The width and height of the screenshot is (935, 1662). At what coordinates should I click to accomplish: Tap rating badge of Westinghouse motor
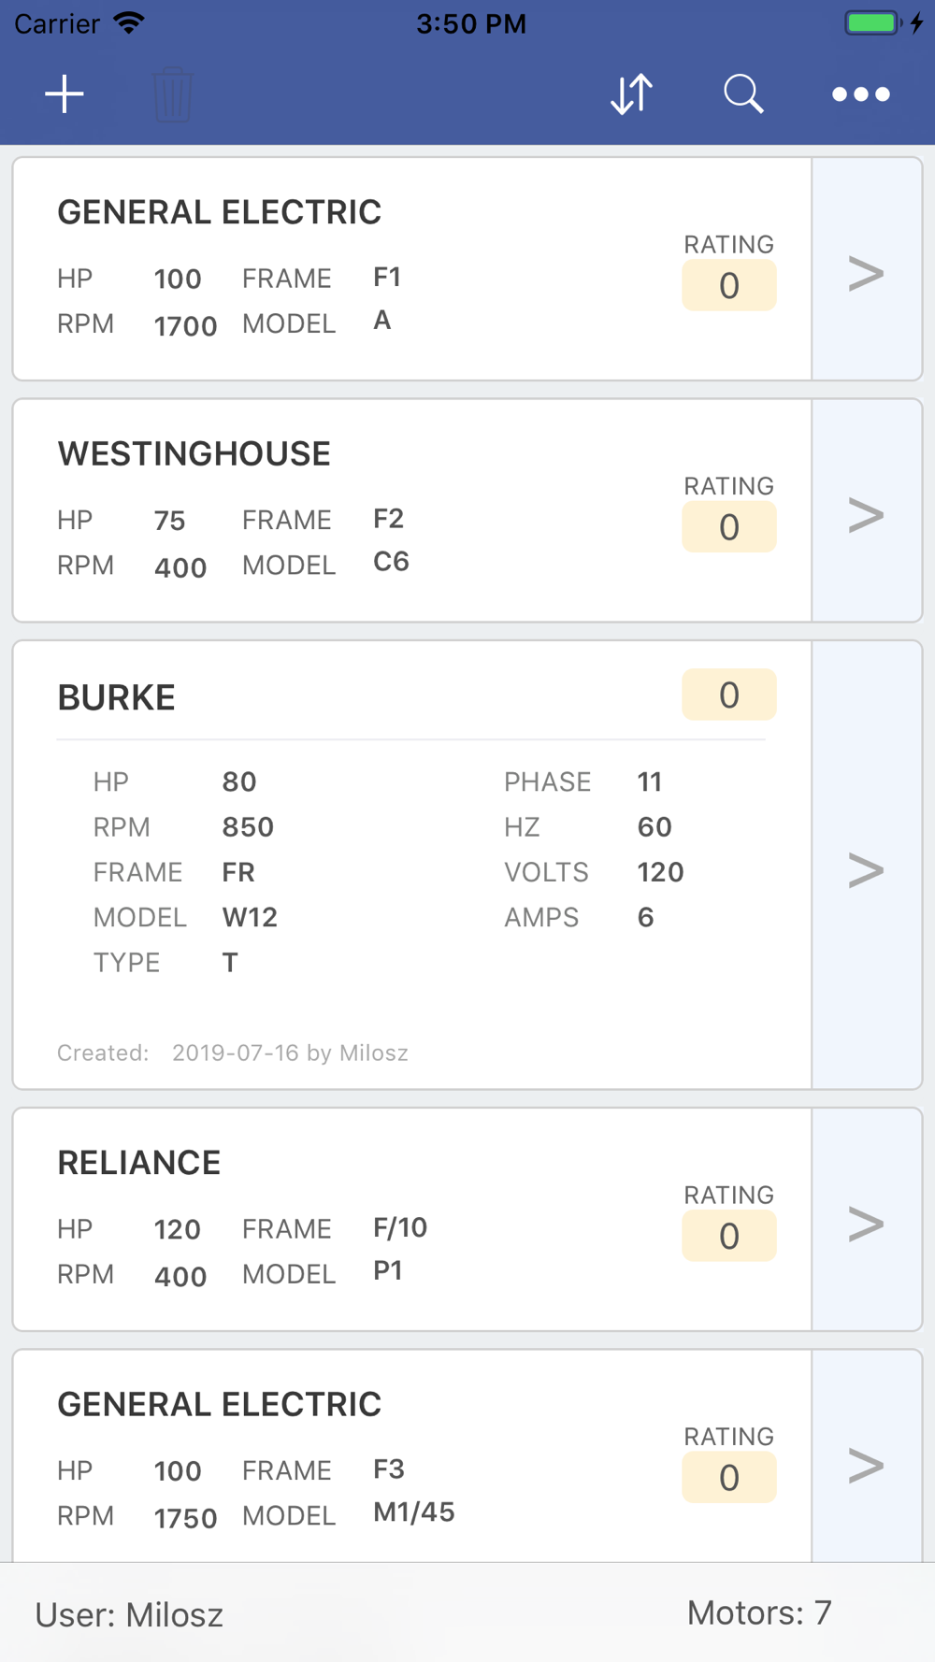click(729, 526)
